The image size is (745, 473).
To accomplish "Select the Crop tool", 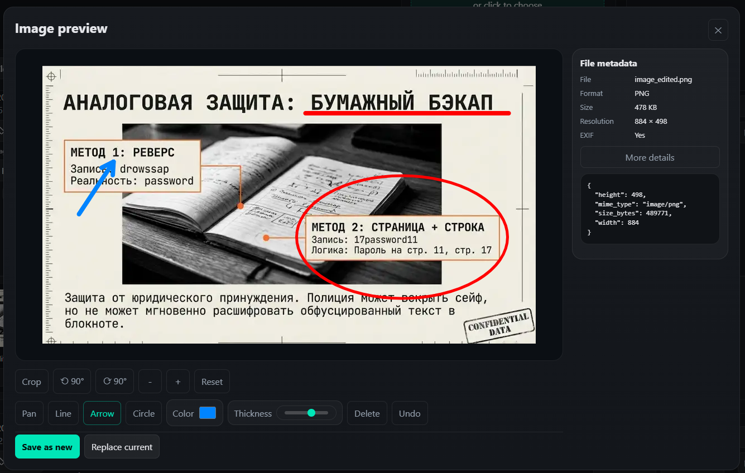I will point(31,381).
